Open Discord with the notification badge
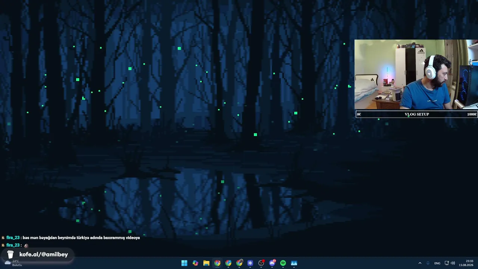 [272, 263]
